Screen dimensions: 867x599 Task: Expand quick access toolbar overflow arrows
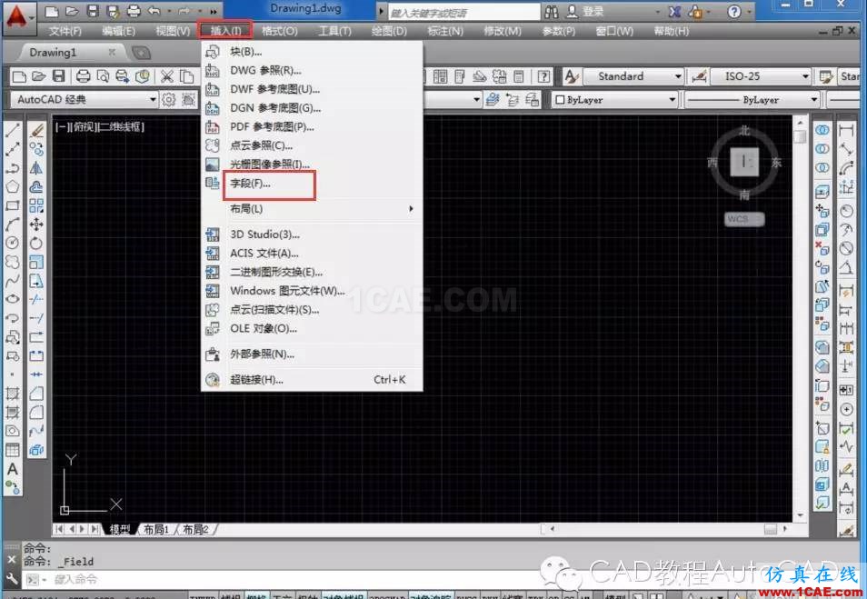click(x=214, y=11)
